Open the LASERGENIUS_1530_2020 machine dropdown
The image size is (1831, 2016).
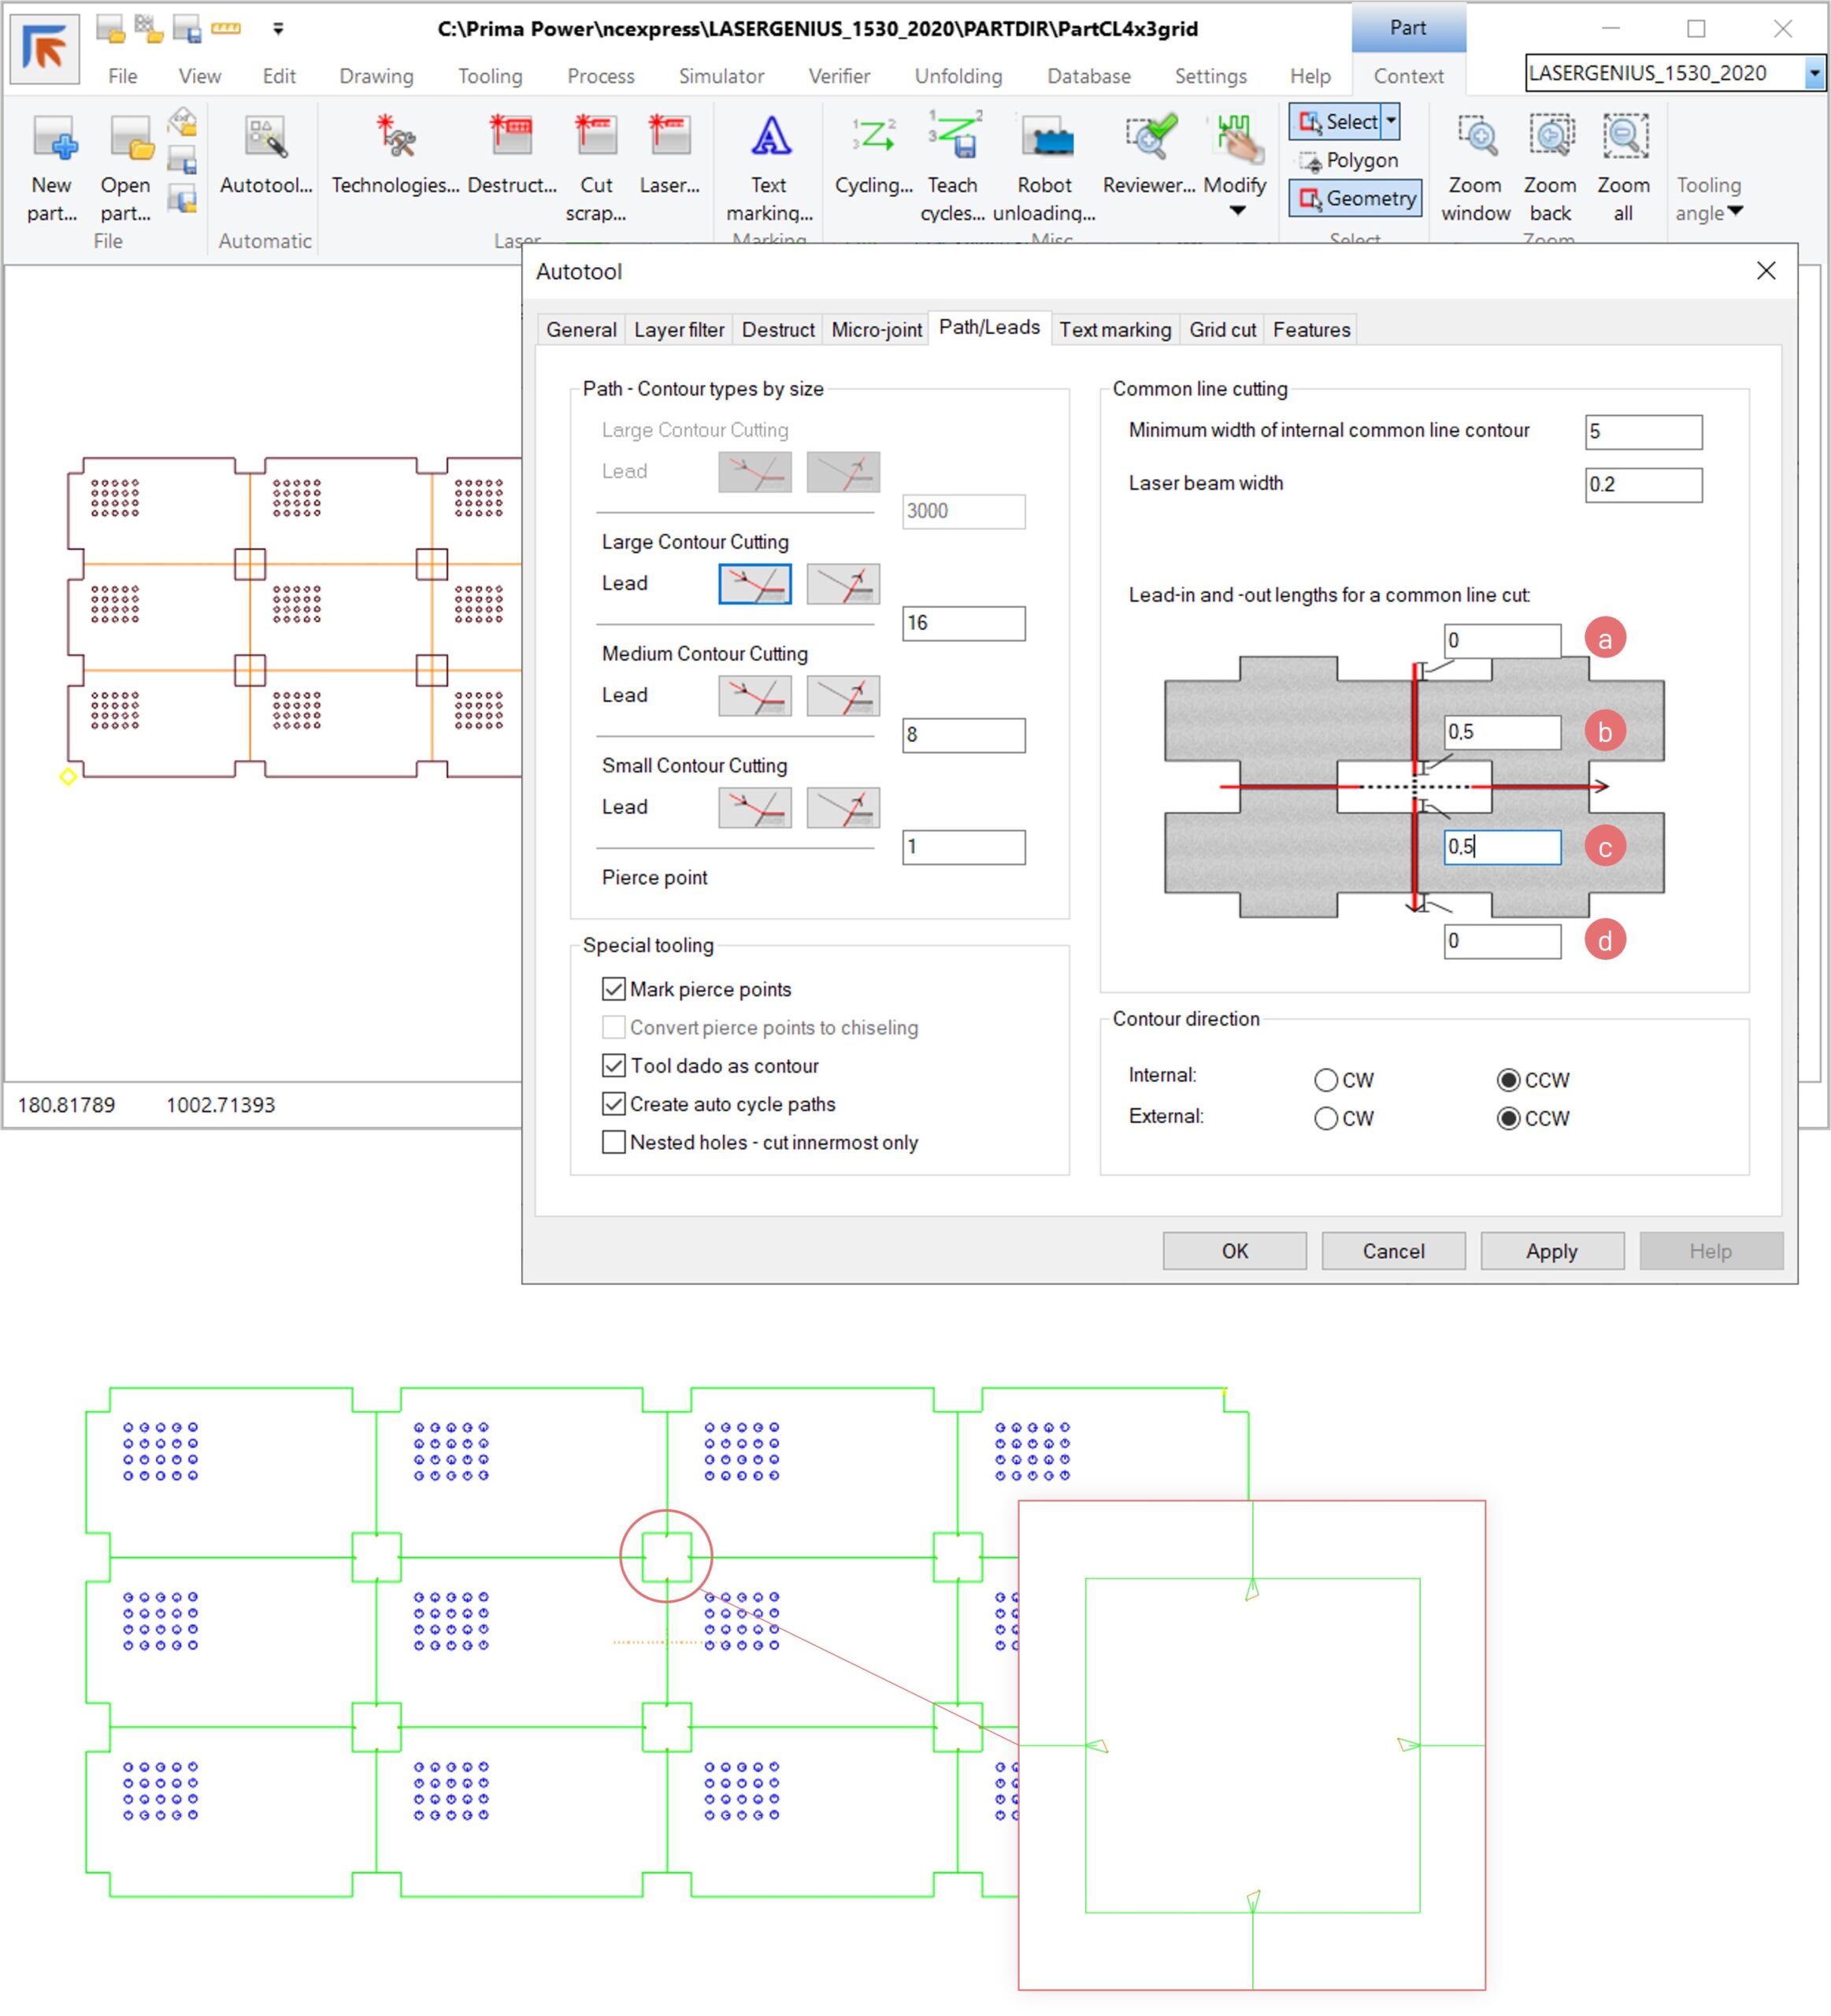point(1813,73)
